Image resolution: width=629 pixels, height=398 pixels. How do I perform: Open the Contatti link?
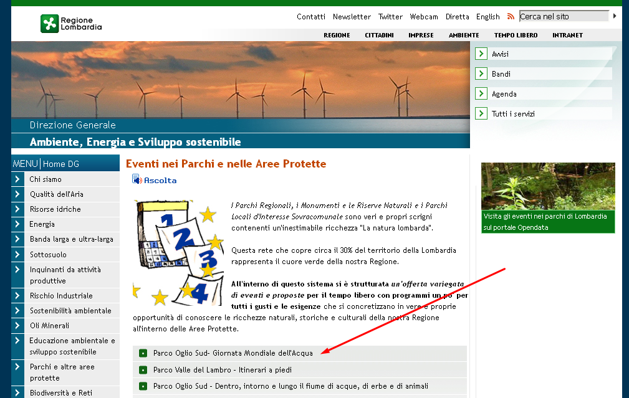pyautogui.click(x=311, y=17)
